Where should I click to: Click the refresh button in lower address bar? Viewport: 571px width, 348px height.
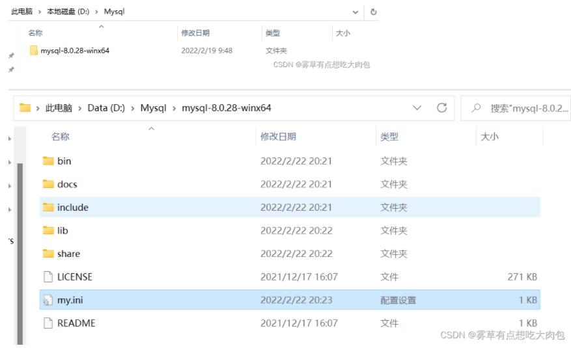441,108
